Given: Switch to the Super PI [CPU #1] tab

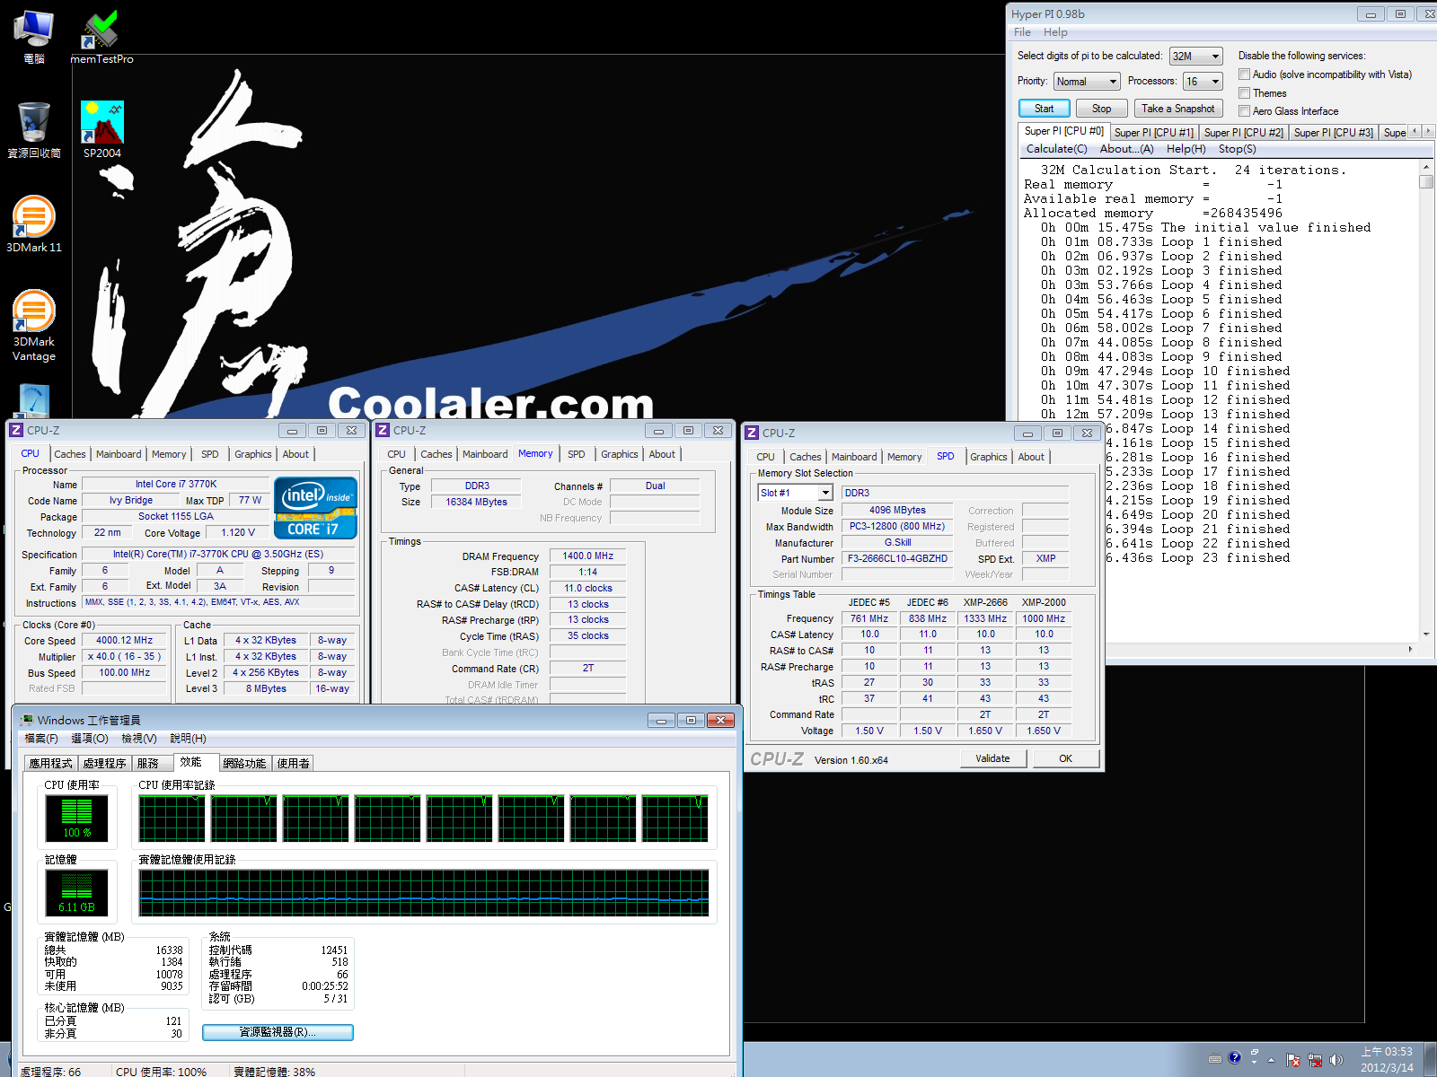Looking at the screenshot, I should point(1154,132).
